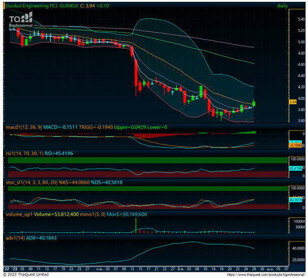
Task: Click the tall green volume spike bar
Action: coord(136,225)
